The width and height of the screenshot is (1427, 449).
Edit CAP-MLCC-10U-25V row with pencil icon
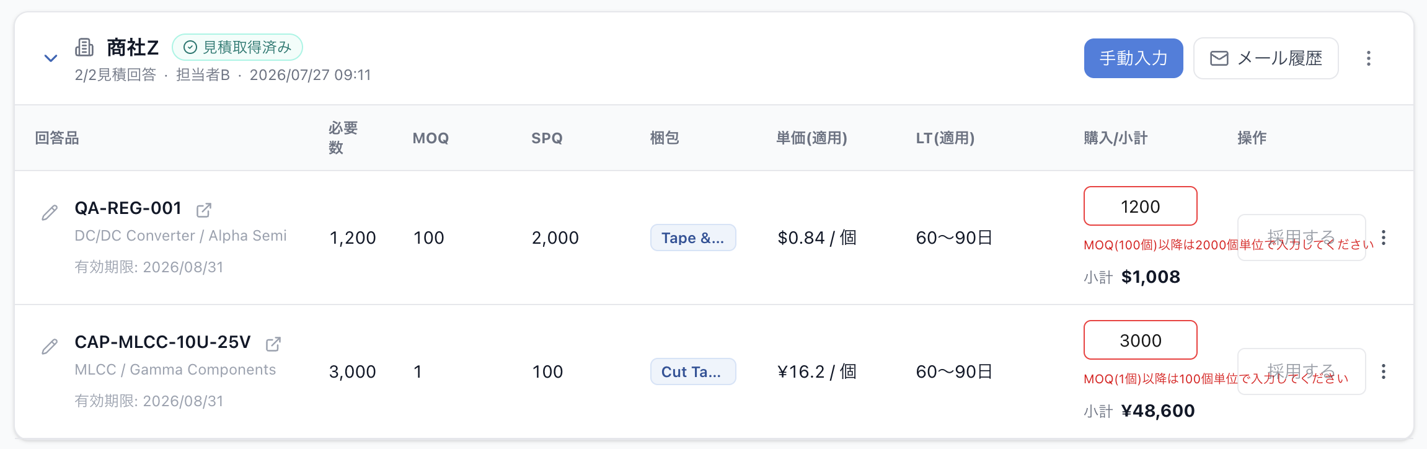[x=50, y=347]
